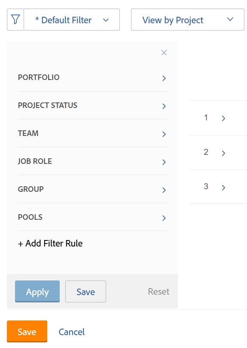Open the Default Filter dropdown
247x348 pixels.
pyautogui.click(x=72, y=19)
